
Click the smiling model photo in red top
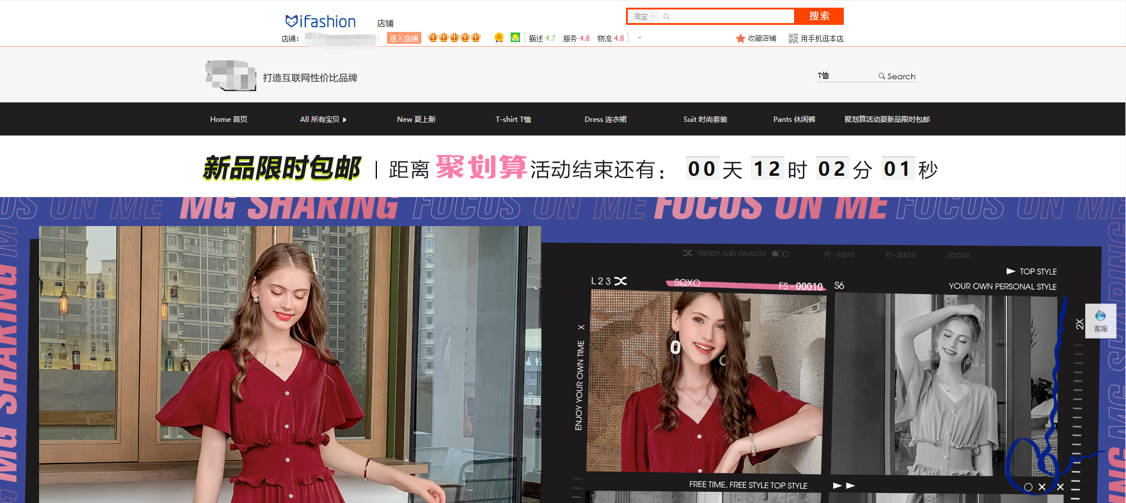point(707,382)
